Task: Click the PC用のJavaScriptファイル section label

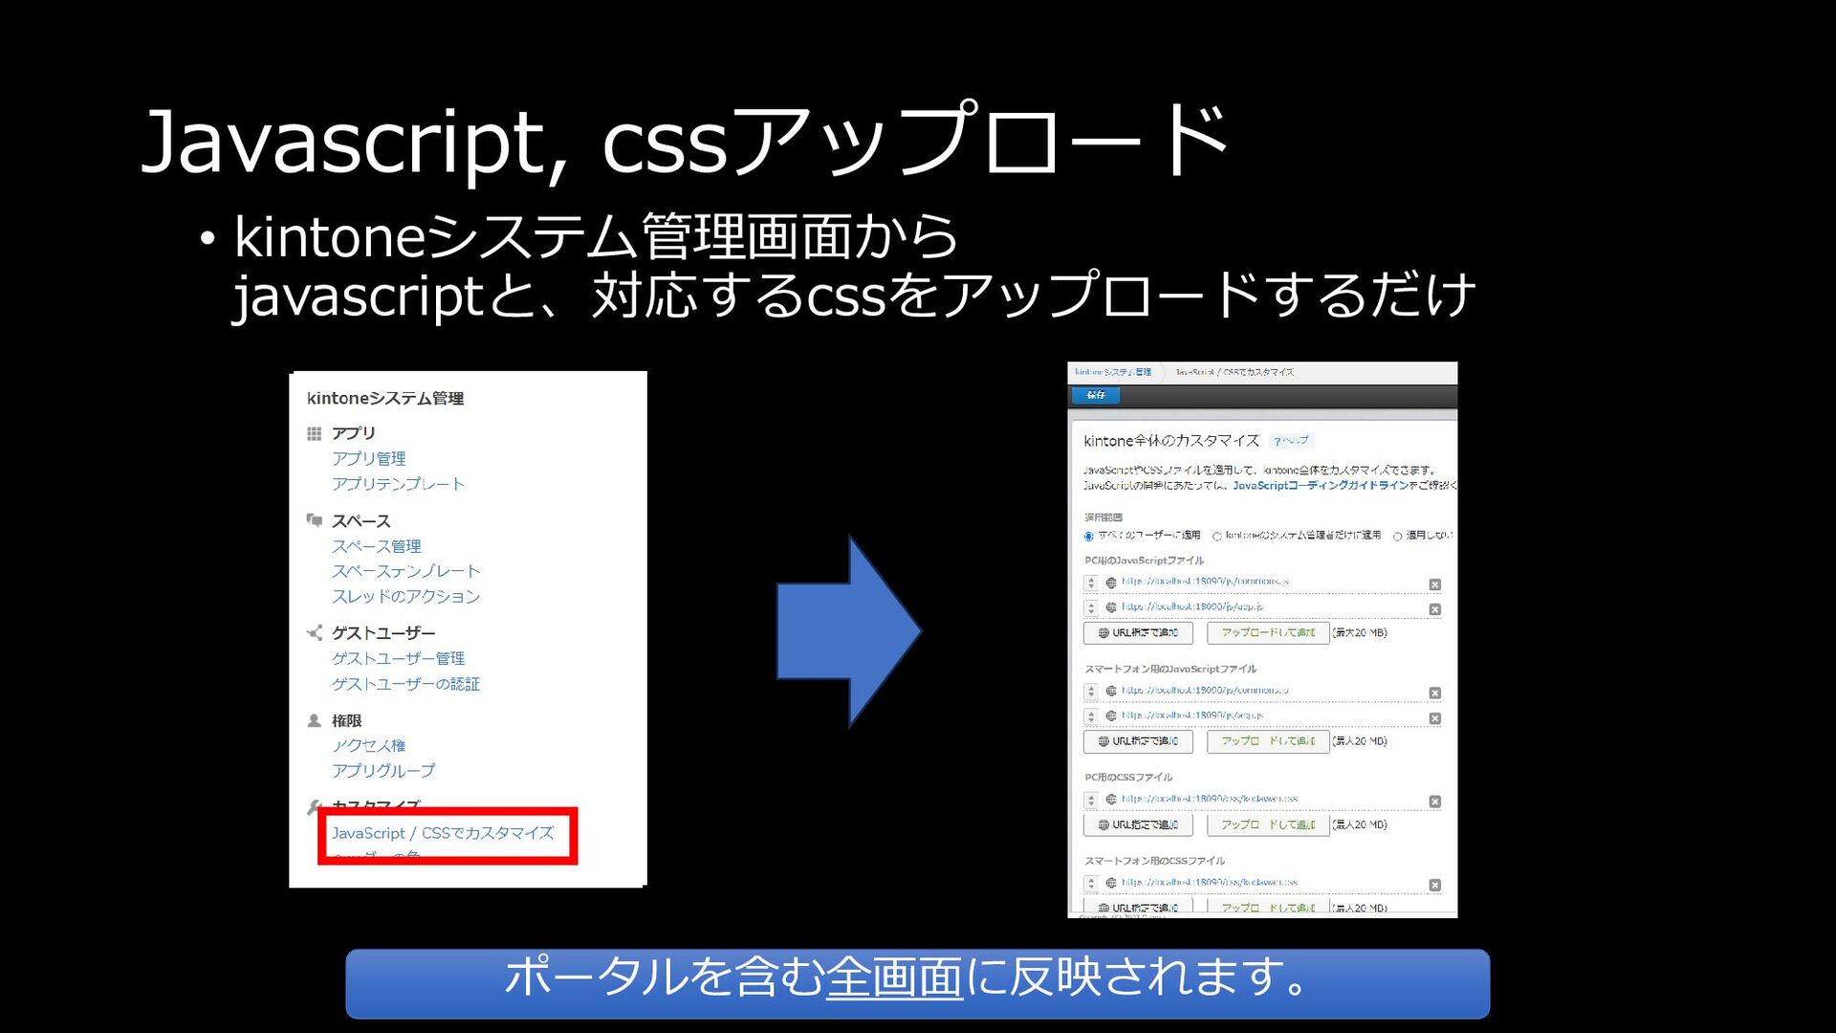Action: 1144,560
